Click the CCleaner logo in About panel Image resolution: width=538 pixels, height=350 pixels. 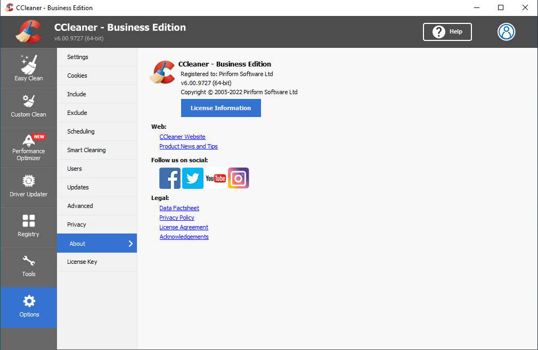(x=162, y=72)
